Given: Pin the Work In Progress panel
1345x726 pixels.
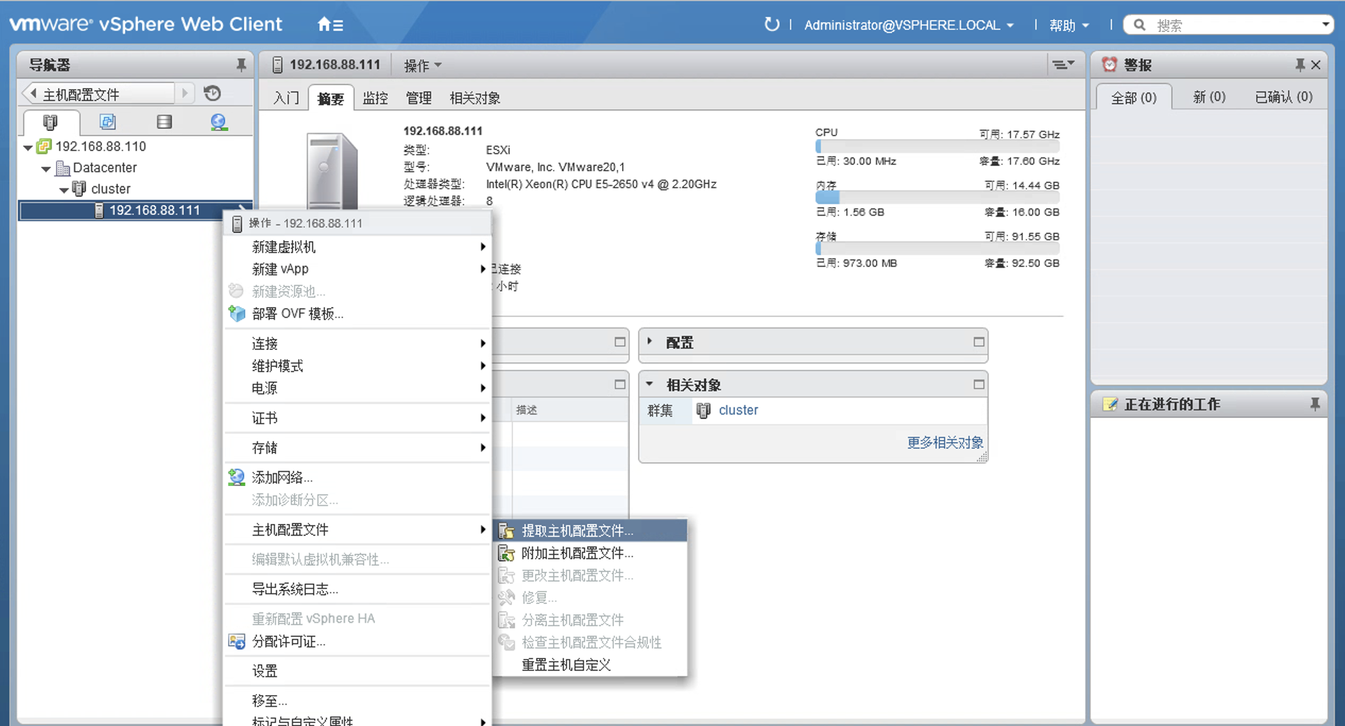Looking at the screenshot, I should pos(1315,404).
